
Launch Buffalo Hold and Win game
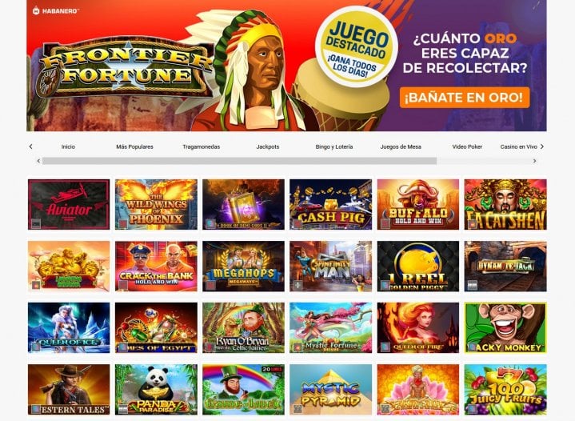418,204
